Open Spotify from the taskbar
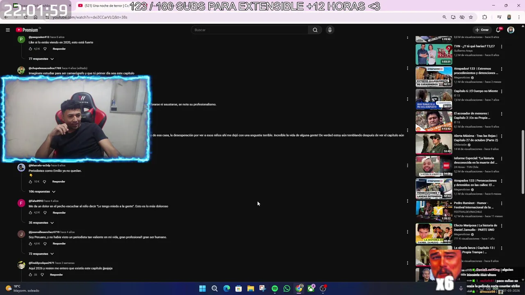This screenshot has height=295, width=525. (x=275, y=288)
